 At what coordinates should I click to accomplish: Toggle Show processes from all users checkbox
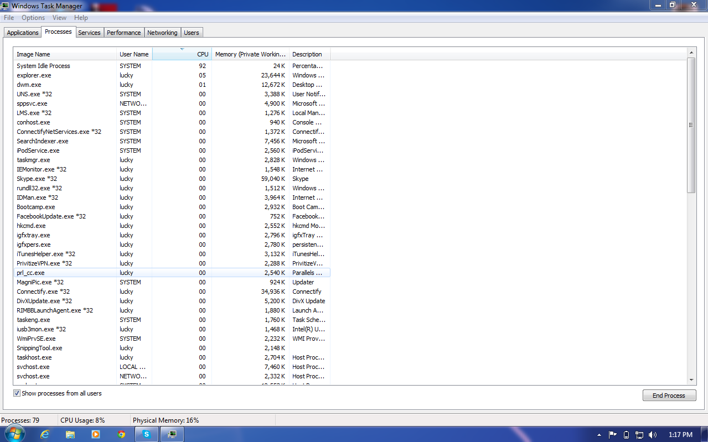point(17,393)
